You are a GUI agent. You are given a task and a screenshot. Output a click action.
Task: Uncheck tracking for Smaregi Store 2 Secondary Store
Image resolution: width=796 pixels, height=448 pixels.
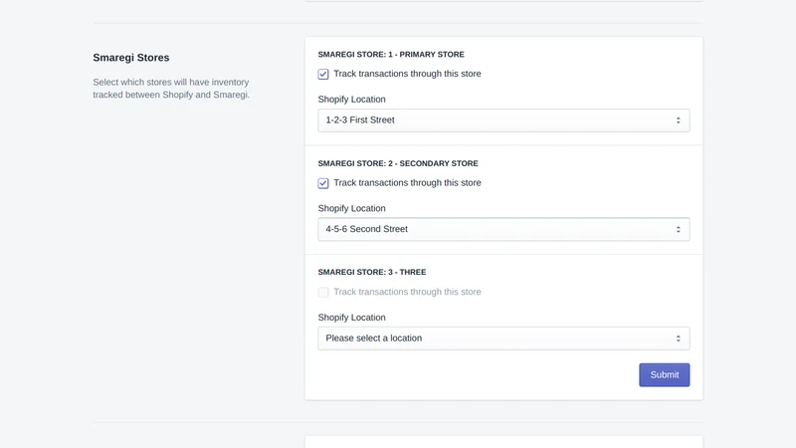click(323, 183)
